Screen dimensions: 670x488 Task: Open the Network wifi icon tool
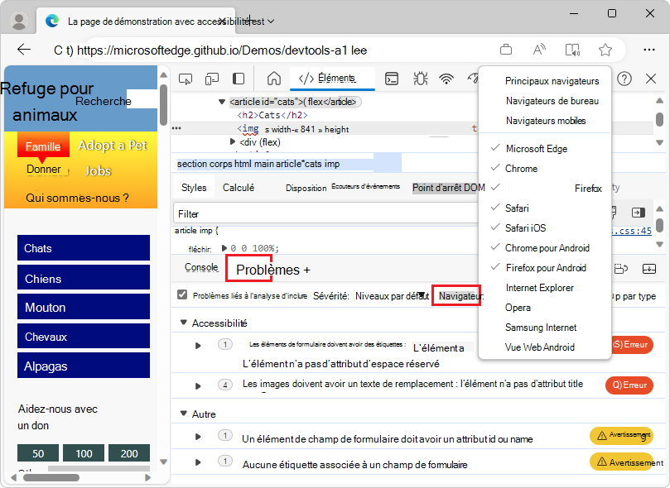coord(446,79)
